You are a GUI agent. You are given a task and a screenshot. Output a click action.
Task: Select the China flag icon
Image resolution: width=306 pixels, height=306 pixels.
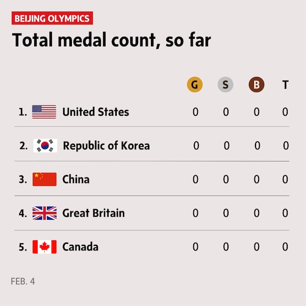point(44,179)
